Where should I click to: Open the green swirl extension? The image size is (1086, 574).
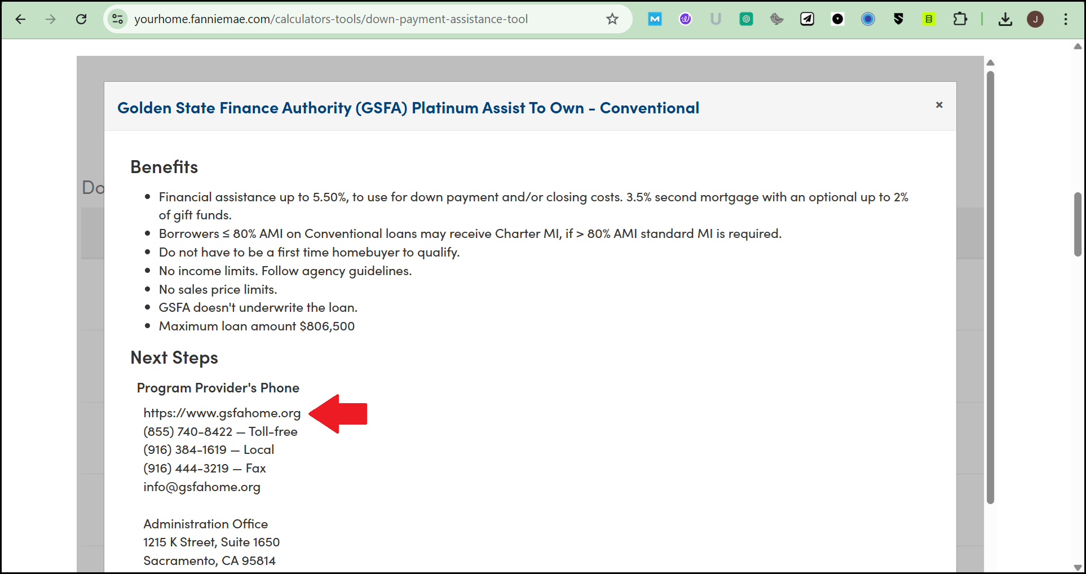[x=746, y=19]
